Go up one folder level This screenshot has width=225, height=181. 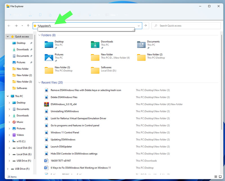[x=28, y=26]
